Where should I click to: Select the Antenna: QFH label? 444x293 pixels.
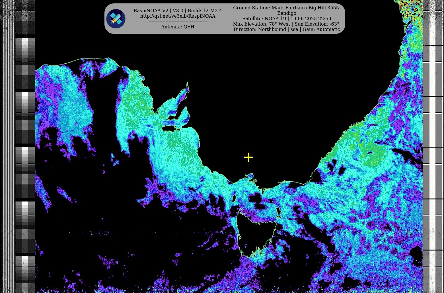coord(178,27)
